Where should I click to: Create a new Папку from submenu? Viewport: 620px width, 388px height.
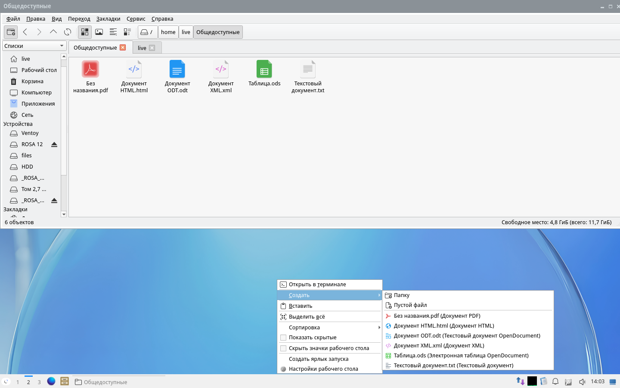coord(468,295)
